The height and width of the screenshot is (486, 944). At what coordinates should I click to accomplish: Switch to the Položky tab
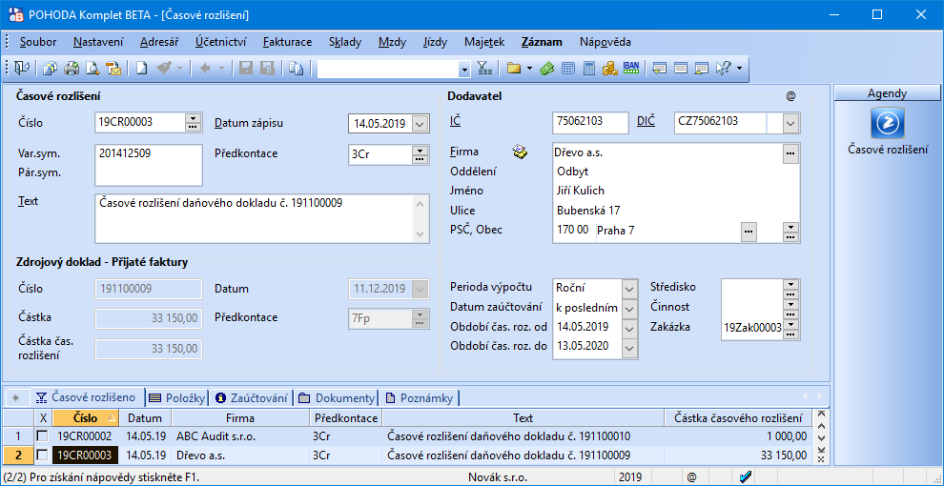coord(176,397)
